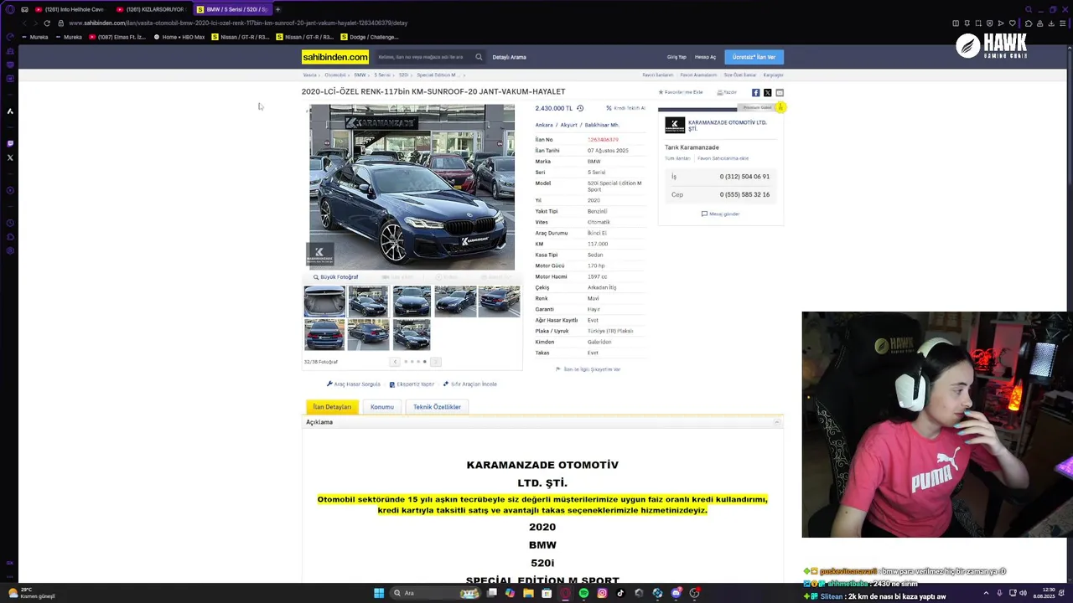Click the Akyurt district link

point(569,125)
